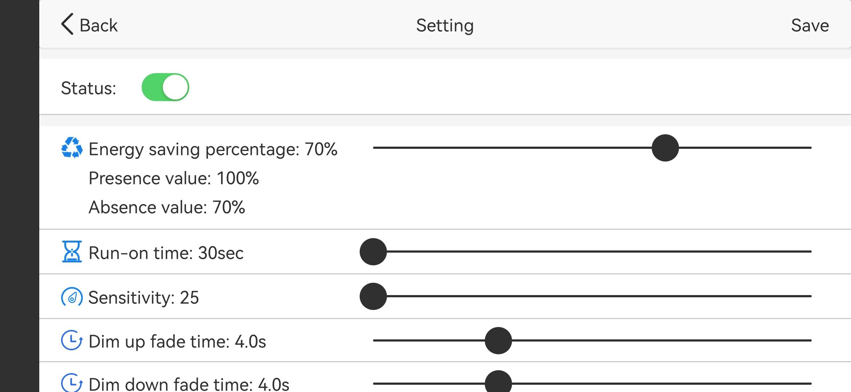851x392 pixels.
Task: Click the sensitivity slider handle
Action: (373, 296)
